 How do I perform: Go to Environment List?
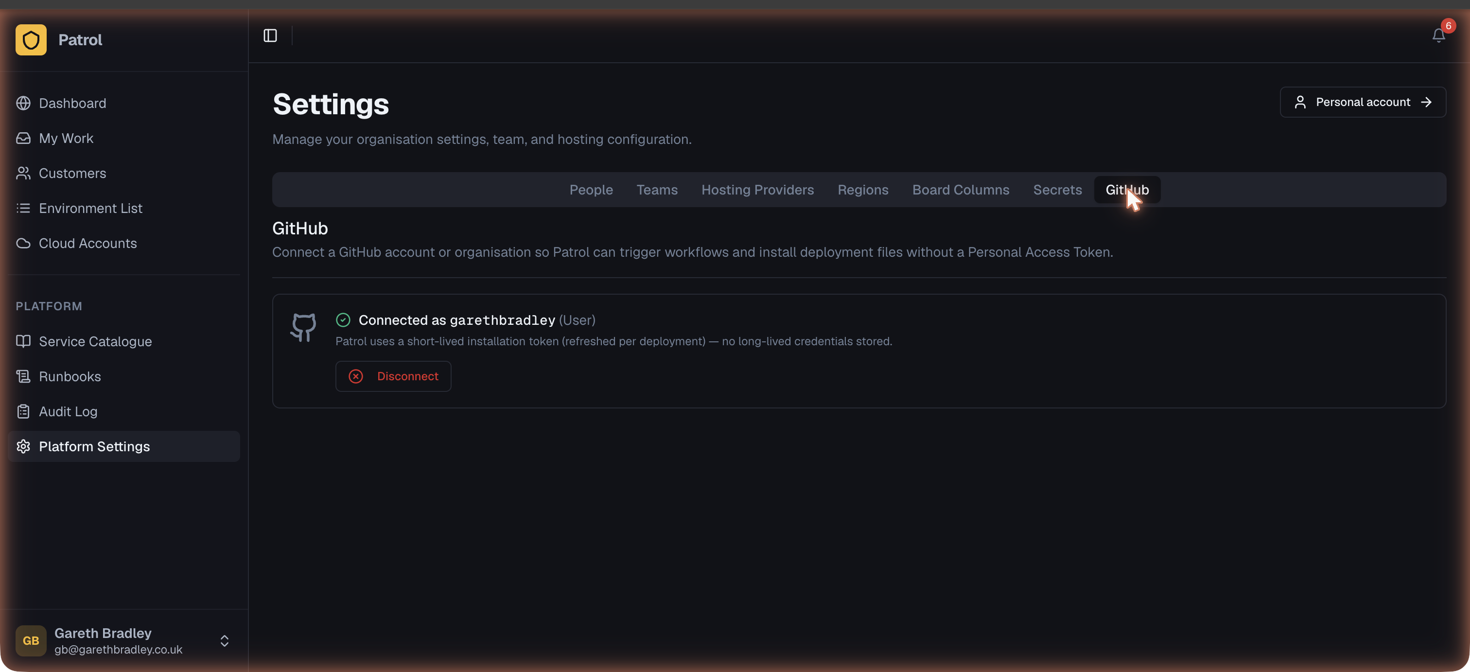coord(124,209)
